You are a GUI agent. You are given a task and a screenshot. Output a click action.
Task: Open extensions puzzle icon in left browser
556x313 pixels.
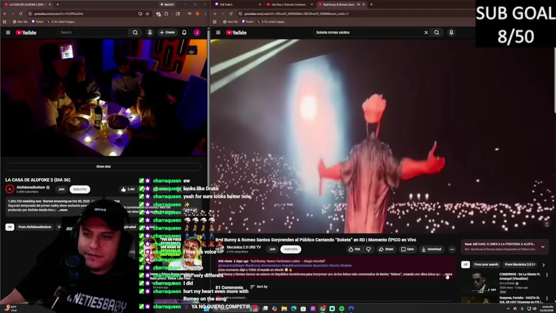tap(166, 13)
